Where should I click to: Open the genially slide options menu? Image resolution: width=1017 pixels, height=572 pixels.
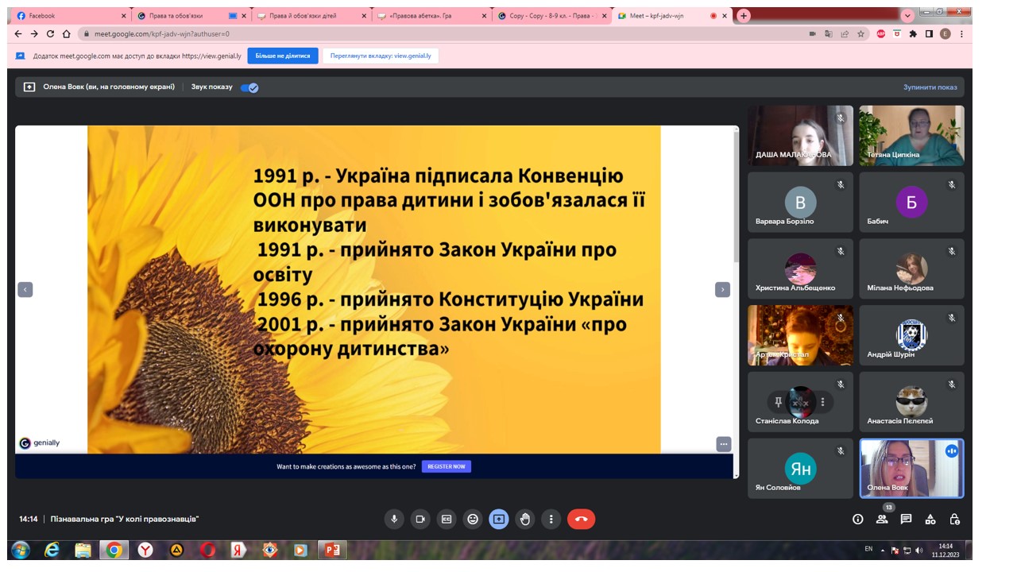point(723,444)
